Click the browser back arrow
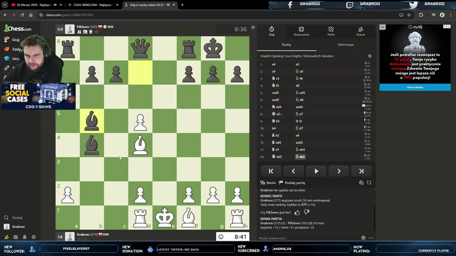Viewport: 456px width, 256px height. (5, 15)
